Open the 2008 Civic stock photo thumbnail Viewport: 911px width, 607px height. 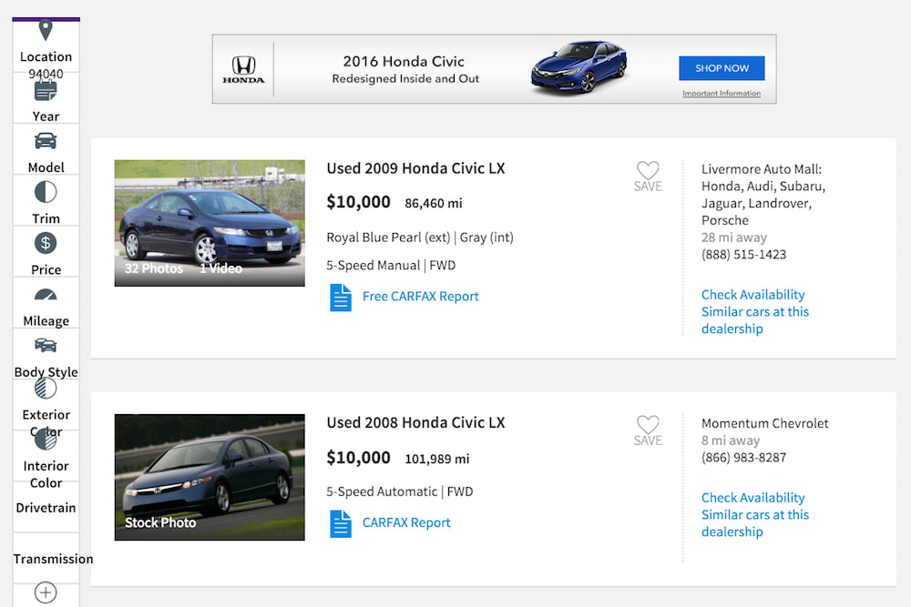[x=210, y=478]
